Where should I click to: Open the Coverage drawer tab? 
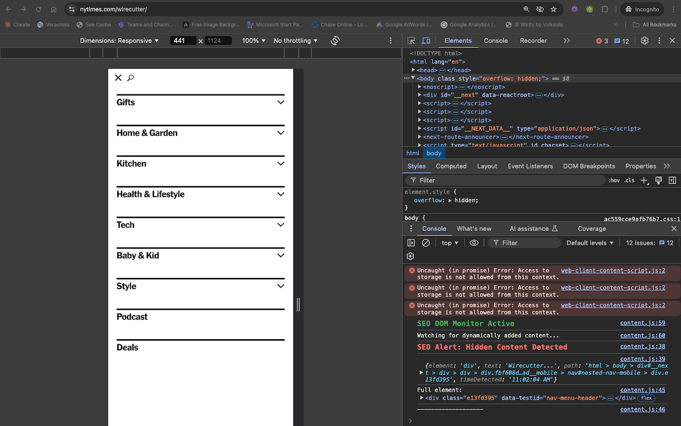(x=592, y=229)
